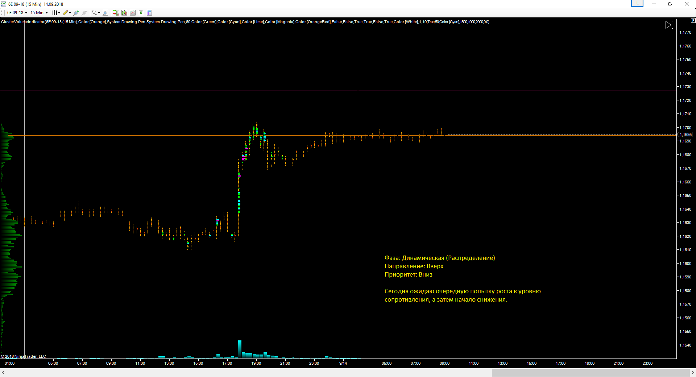Viewport: 696px width, 377px height.
Task: Select the magenta horizontal resistance line
Action: (x=338, y=91)
